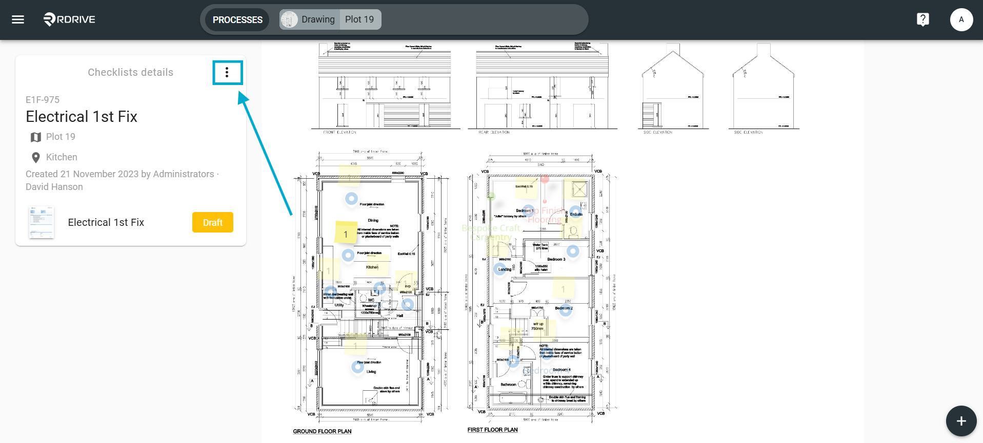The image size is (983, 443).
Task: Open the Electrical 1st Fix document thumbnail
Action: coord(42,222)
